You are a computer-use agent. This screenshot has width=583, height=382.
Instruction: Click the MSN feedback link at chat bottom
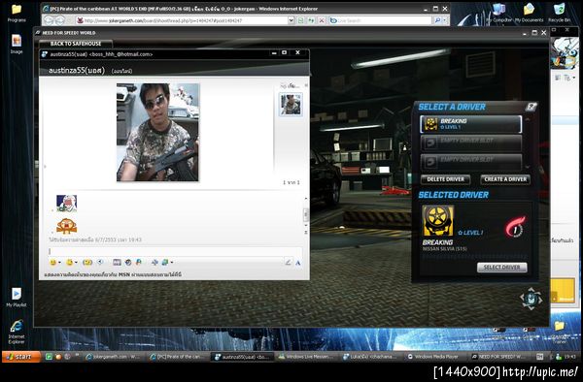click(x=113, y=274)
